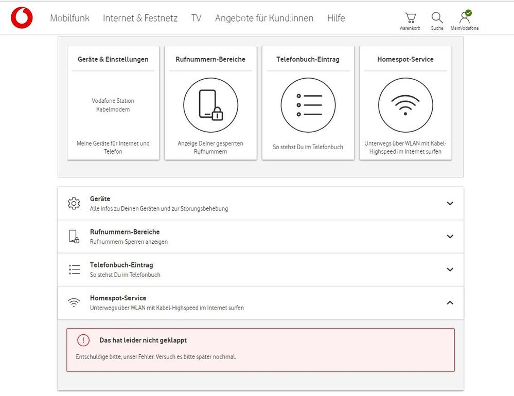Screen dimensions: 514x396
Task: Expand the Geräte accordion chevron
Action: (450, 204)
